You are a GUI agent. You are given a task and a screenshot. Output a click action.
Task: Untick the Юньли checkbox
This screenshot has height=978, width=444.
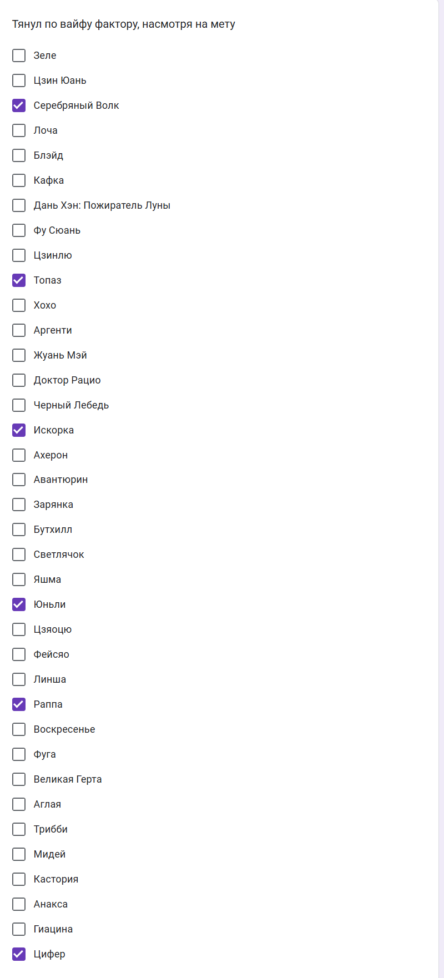pos(19,604)
